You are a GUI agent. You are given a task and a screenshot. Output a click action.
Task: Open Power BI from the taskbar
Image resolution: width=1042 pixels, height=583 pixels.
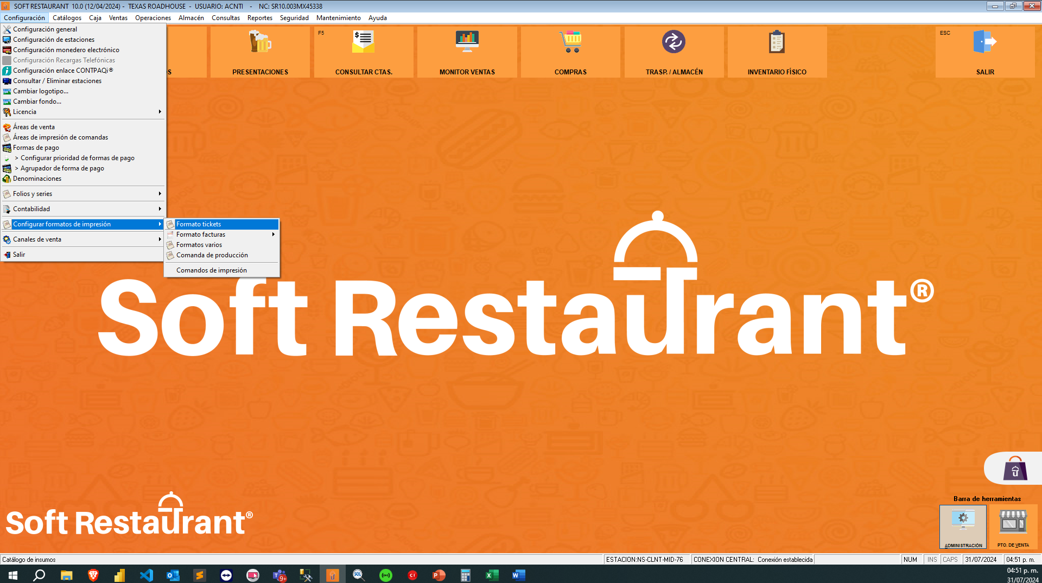119,575
